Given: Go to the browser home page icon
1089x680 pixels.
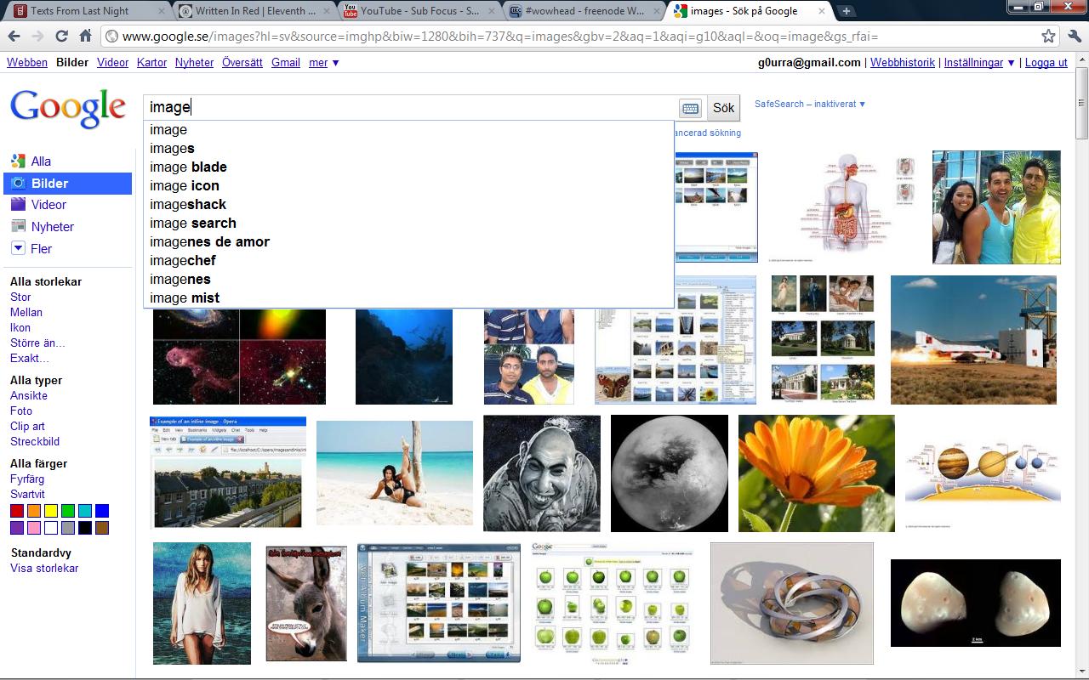Looking at the screenshot, I should [x=85, y=37].
